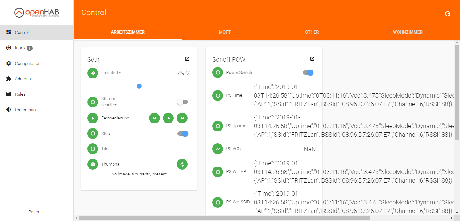Click the Stumm schalten green circle icon

93,102
